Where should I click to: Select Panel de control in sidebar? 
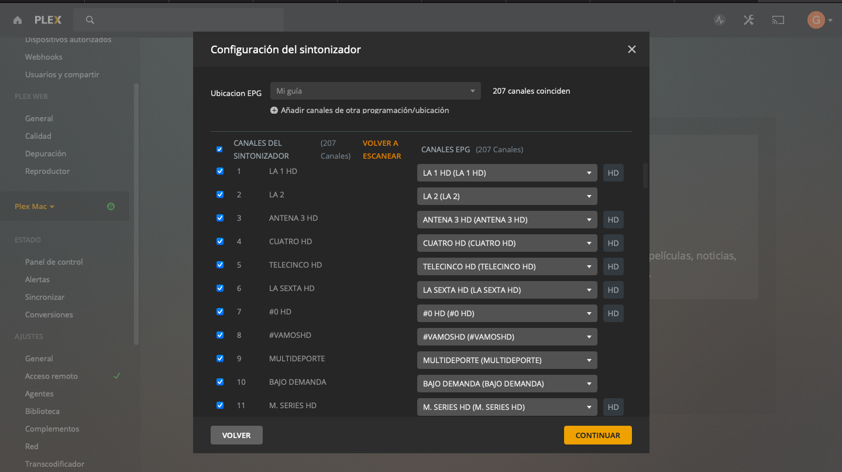[54, 262]
